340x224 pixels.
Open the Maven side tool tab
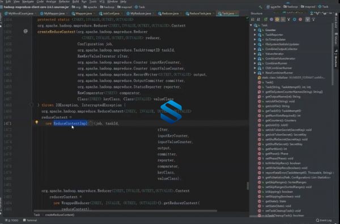[336, 39]
